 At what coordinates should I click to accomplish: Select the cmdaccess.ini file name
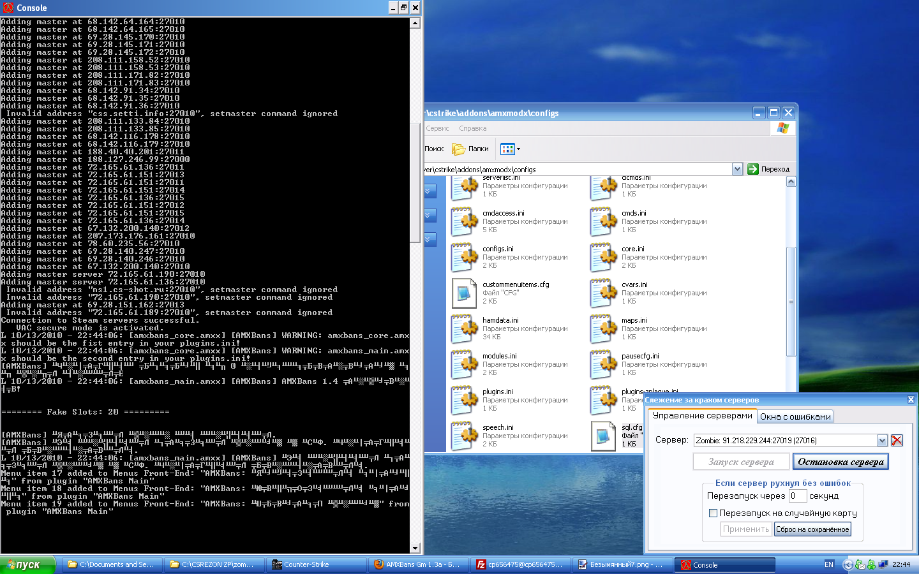tap(504, 213)
